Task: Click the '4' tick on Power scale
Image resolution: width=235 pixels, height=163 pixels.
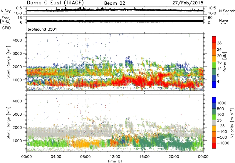Action: 218,81
